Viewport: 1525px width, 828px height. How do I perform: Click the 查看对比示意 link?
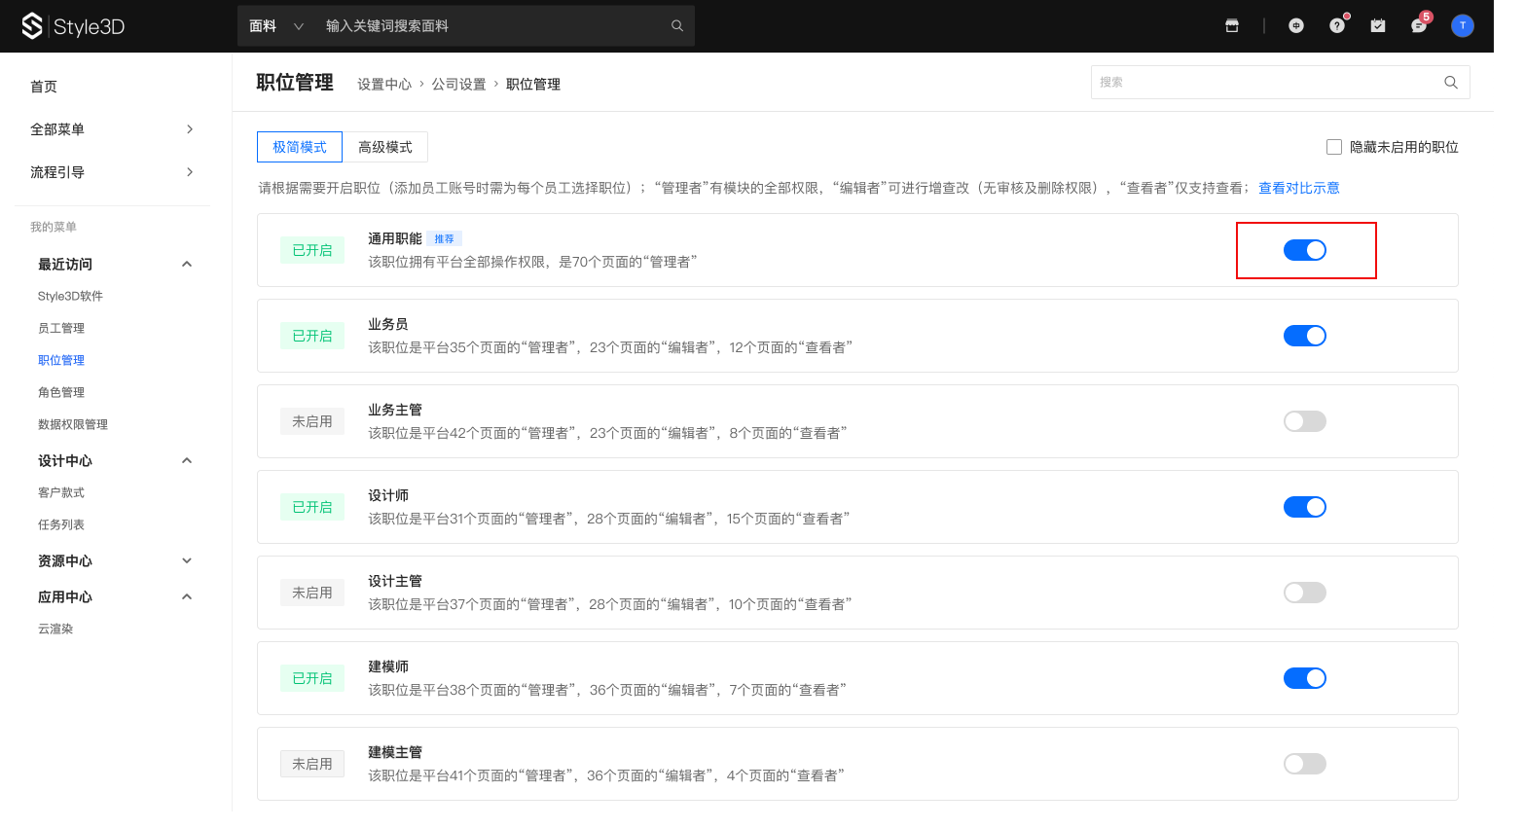point(1298,188)
